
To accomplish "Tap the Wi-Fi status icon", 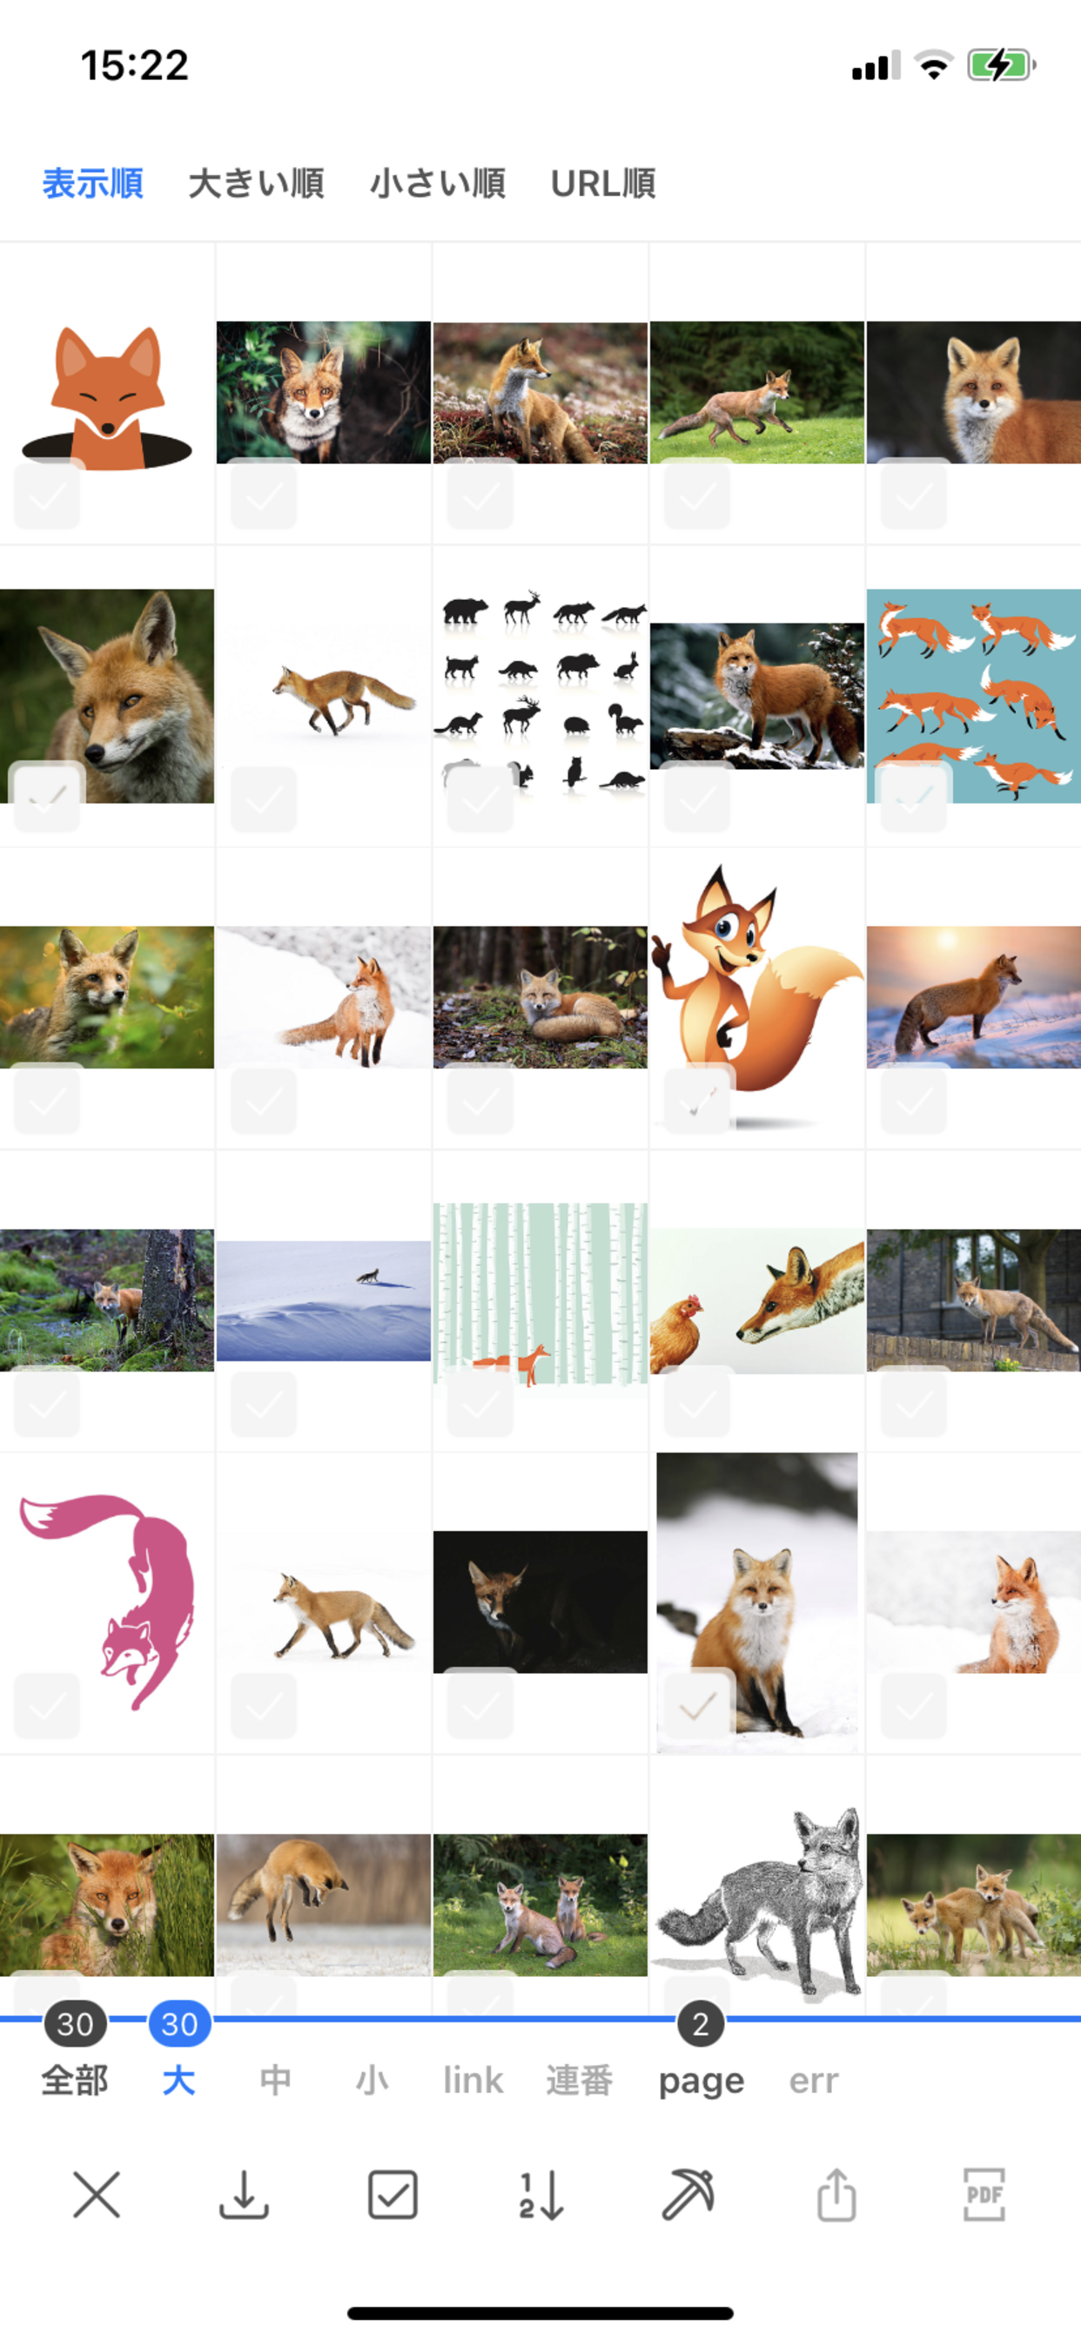I will 934,65.
